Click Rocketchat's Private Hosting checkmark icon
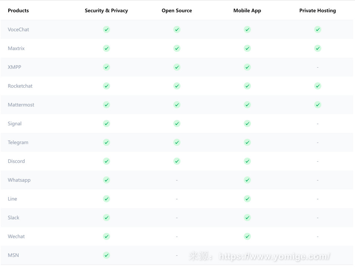 coord(318,86)
